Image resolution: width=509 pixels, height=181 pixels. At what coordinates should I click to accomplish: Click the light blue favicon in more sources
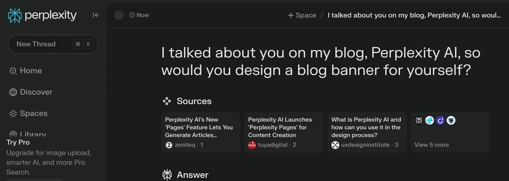point(429,120)
